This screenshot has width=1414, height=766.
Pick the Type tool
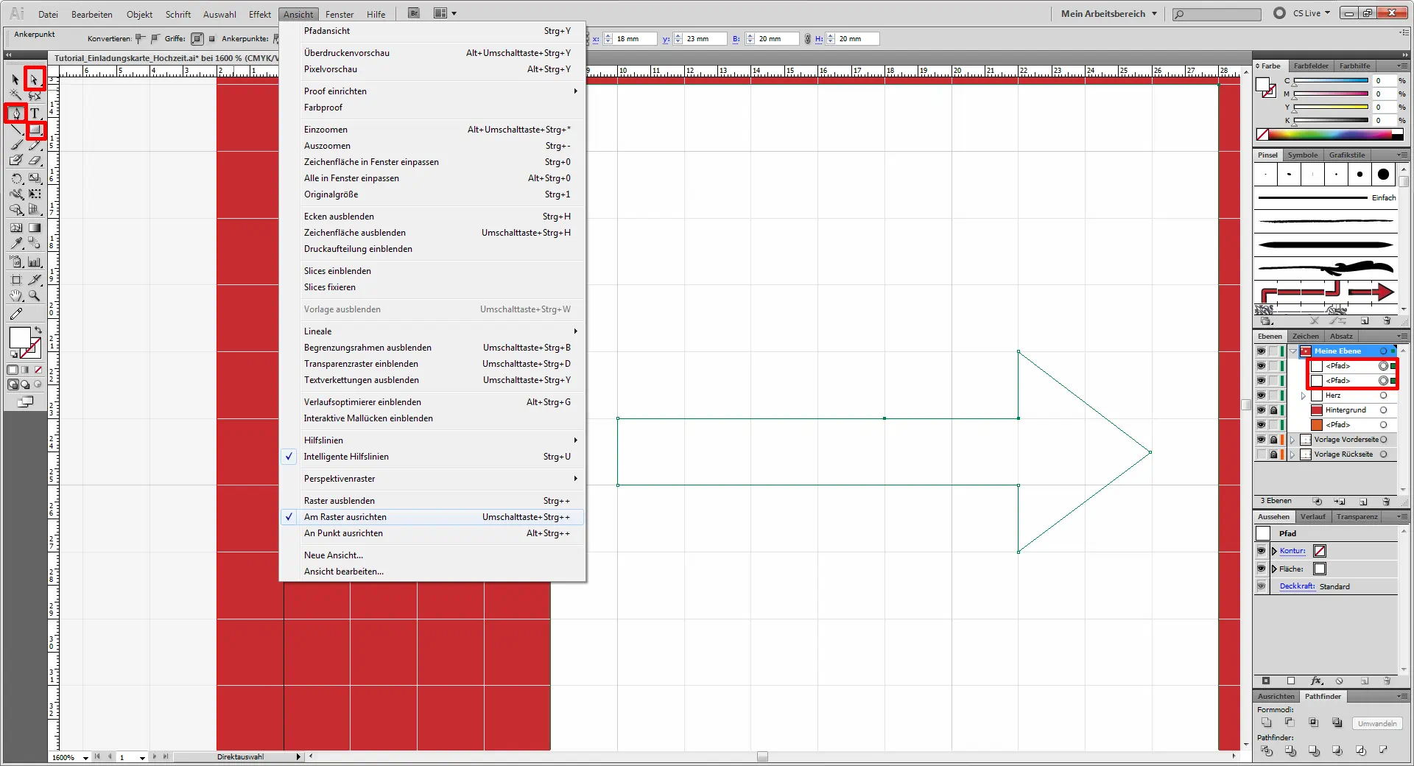coord(35,113)
